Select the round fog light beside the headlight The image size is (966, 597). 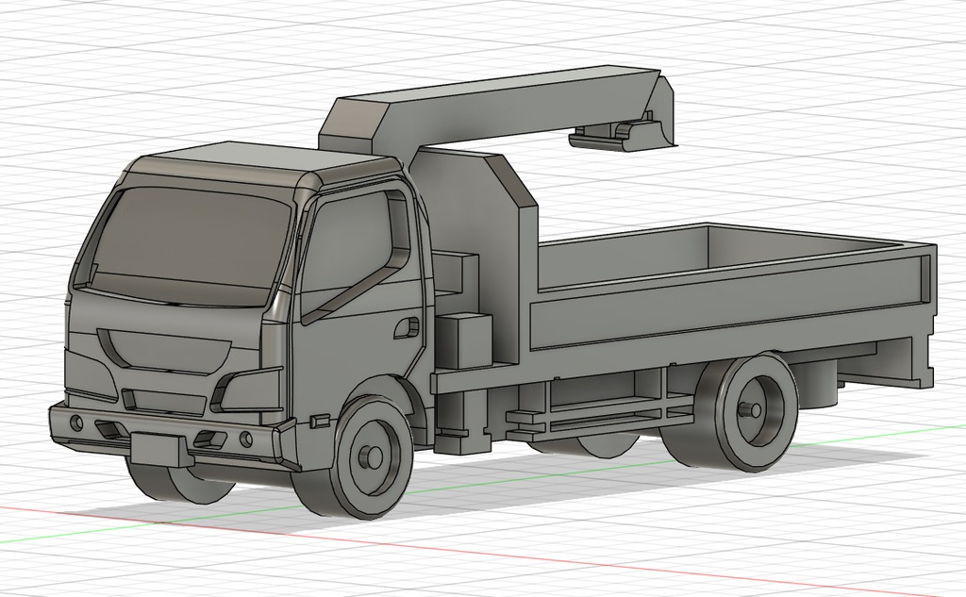[x=246, y=439]
